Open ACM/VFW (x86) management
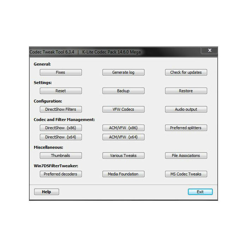Image resolution: width=247 pixels, height=247 pixels. coord(123,128)
